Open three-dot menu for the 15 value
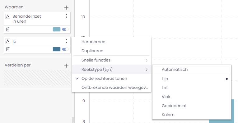238x123 pixels. pos(67,41)
